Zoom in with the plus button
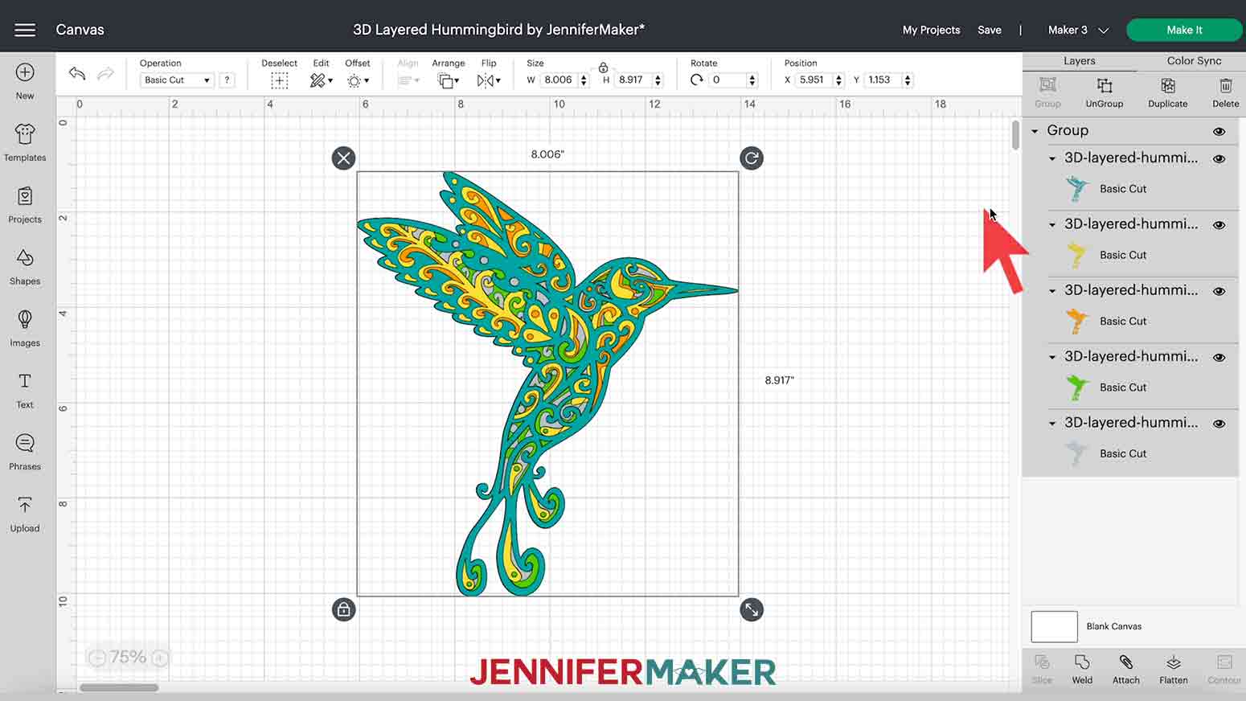Viewport: 1246px width, 701px height. (x=160, y=658)
